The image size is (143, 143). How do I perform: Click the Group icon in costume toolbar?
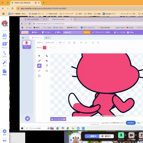click(69, 43)
